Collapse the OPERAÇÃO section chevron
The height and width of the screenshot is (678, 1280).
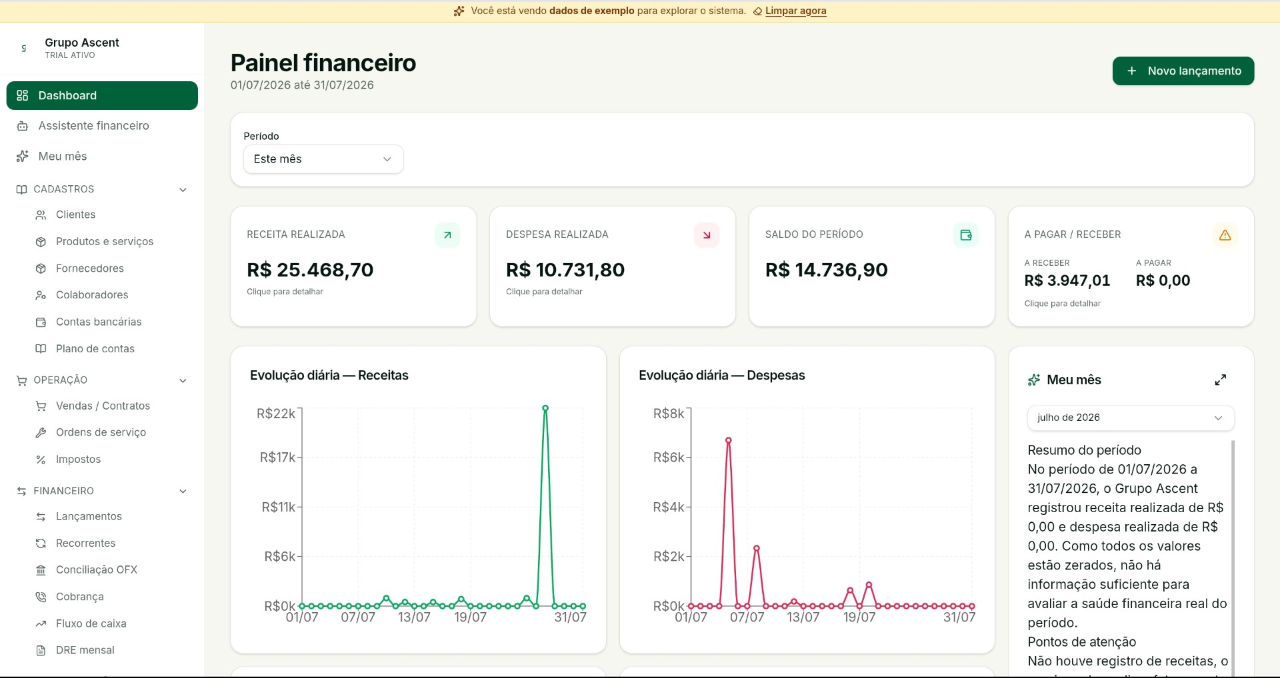pos(183,380)
